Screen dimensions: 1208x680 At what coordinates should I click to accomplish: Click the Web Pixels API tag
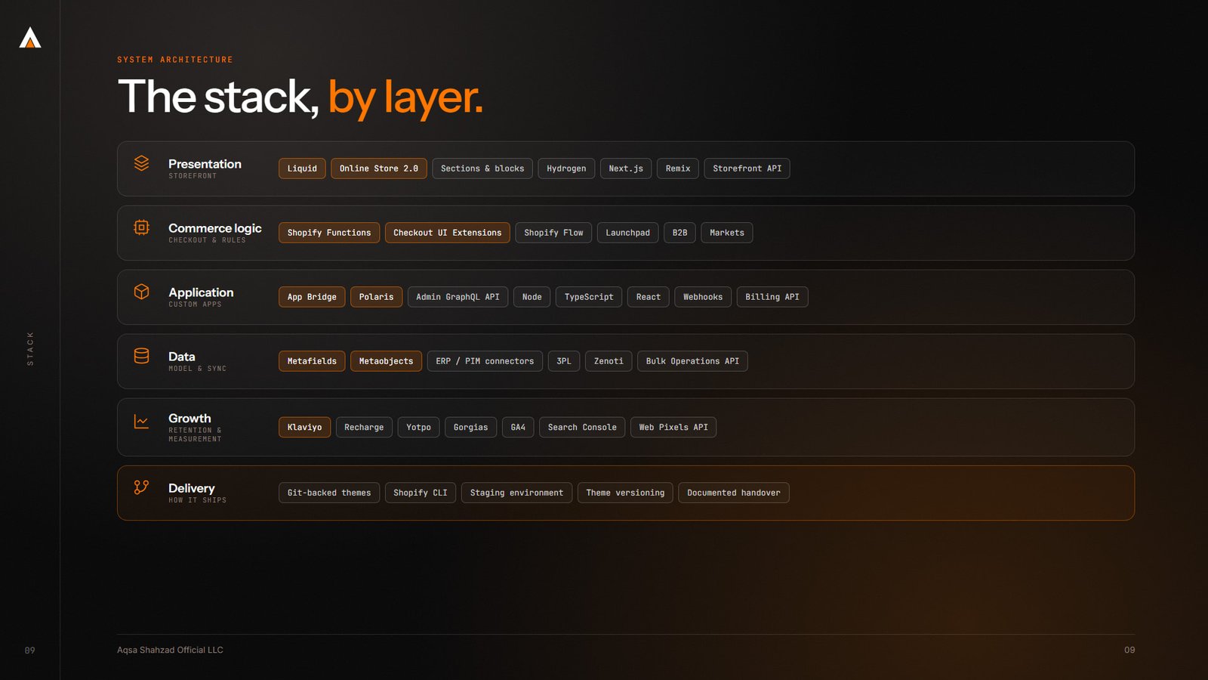click(x=673, y=428)
